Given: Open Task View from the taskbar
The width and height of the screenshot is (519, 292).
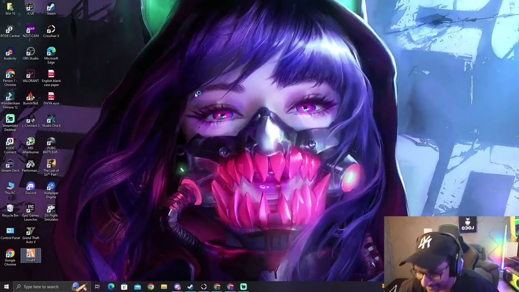Looking at the screenshot, I should point(97,287).
